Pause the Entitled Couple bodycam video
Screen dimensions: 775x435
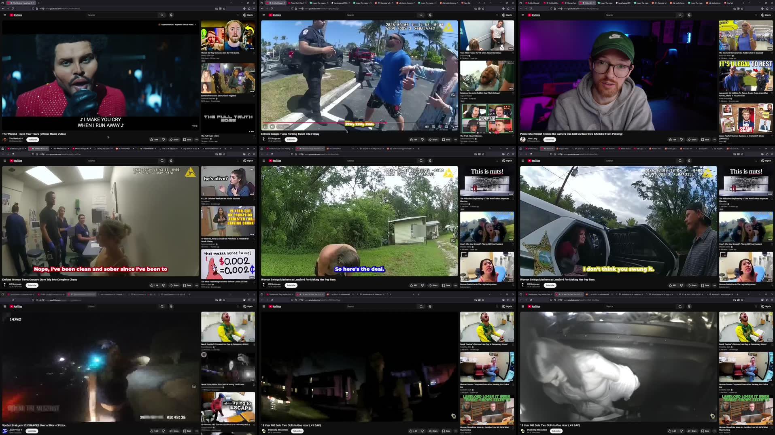265,127
